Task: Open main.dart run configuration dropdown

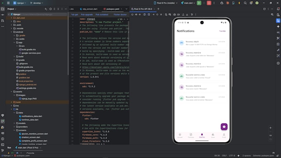Action: point(188,3)
